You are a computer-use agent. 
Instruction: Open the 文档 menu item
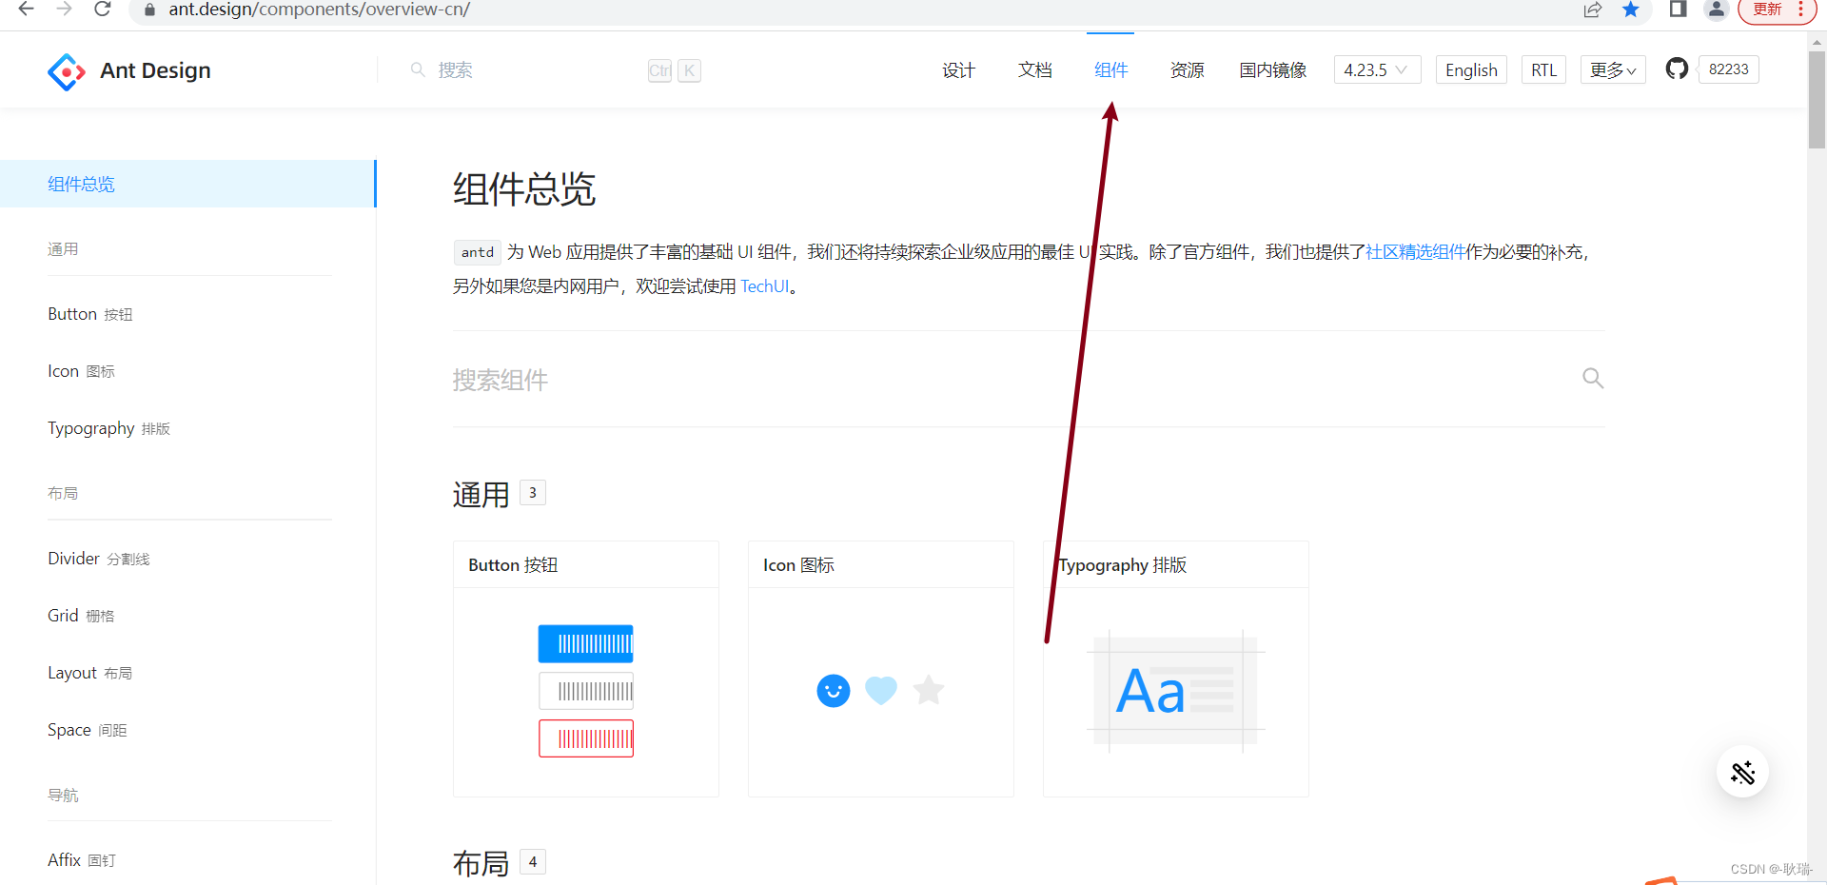click(x=1034, y=69)
